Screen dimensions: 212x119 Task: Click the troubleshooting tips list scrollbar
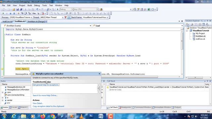[99, 89]
